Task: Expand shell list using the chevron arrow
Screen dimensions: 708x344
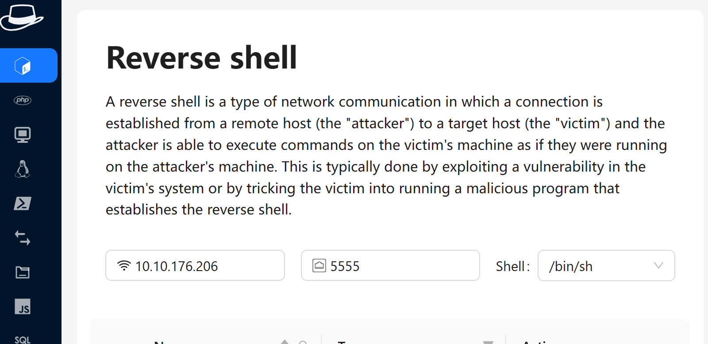Action: 658,265
